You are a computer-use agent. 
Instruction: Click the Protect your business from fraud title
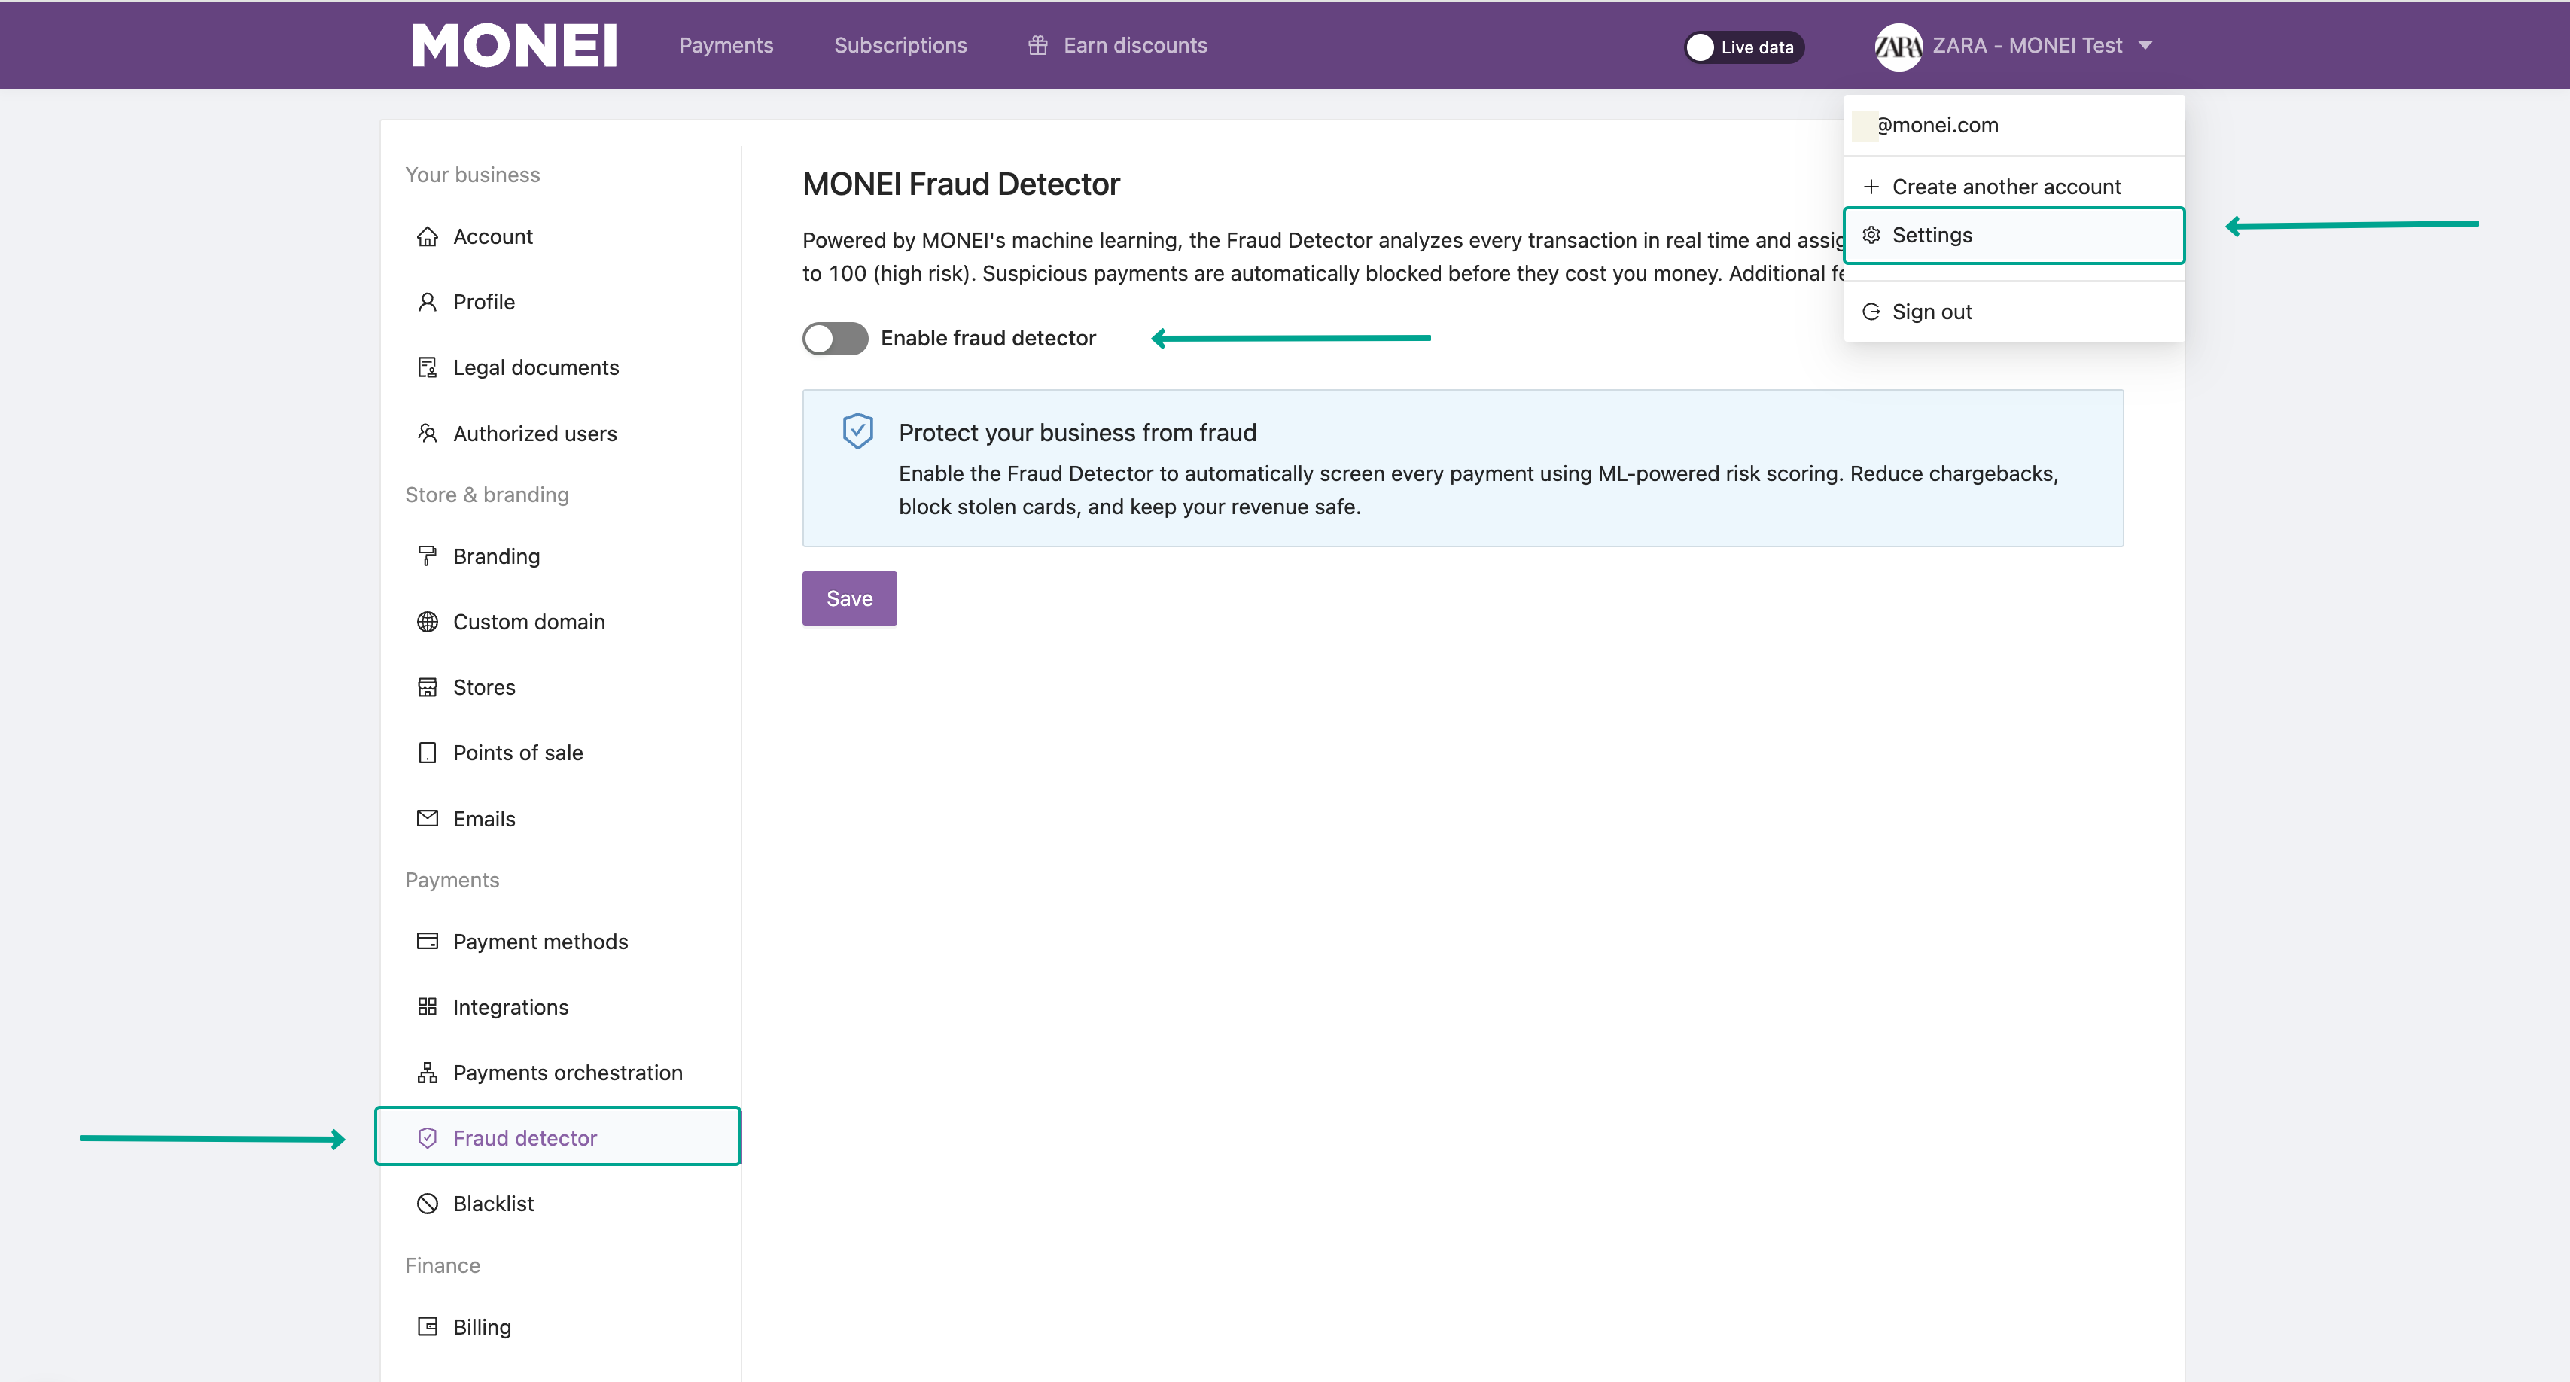coord(1077,433)
